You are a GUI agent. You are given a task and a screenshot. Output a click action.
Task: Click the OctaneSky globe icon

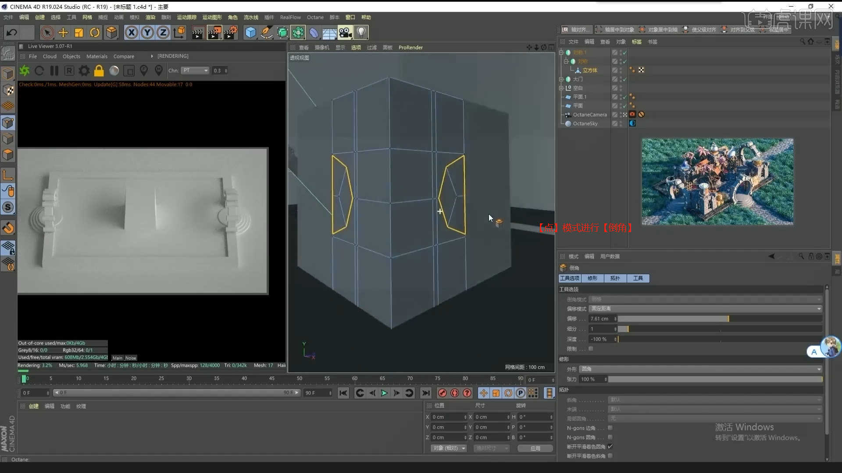pyautogui.click(x=632, y=123)
